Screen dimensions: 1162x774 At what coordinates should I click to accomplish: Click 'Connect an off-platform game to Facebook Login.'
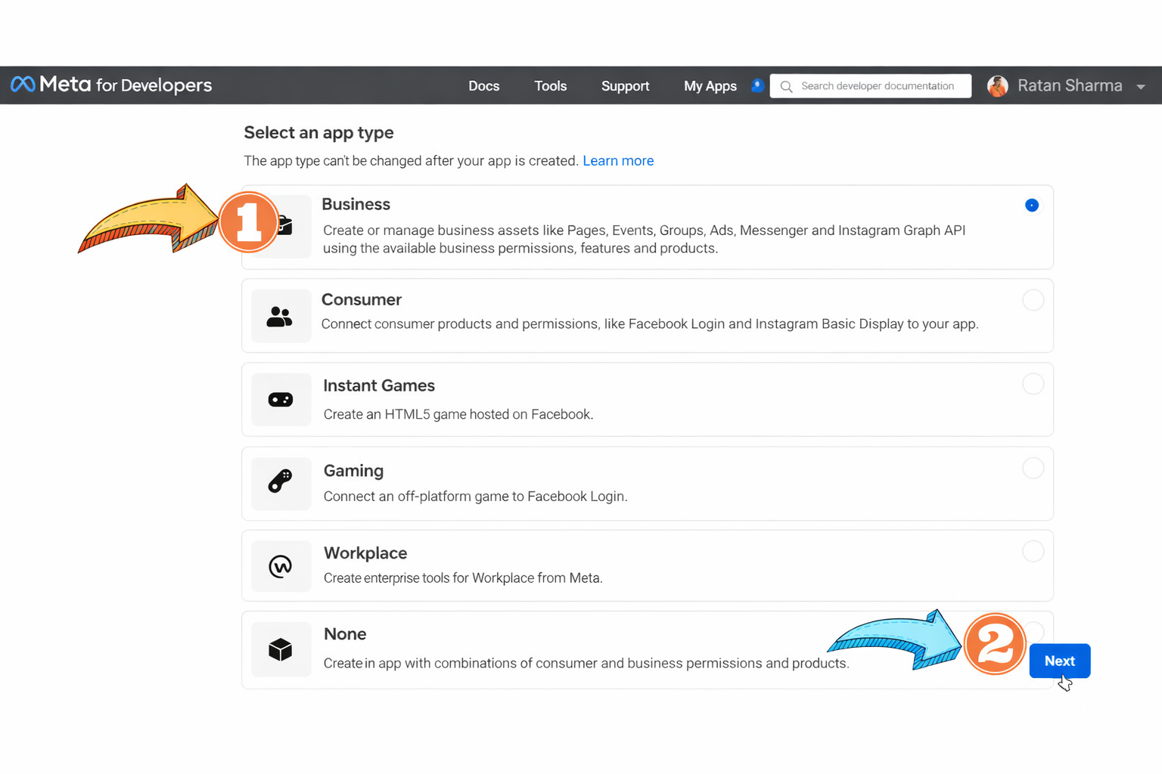(476, 497)
